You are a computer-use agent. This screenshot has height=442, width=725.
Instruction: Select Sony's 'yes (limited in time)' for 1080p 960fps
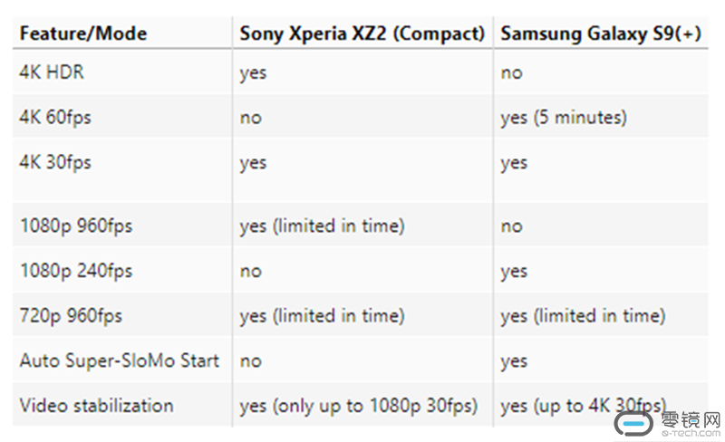pos(323,226)
